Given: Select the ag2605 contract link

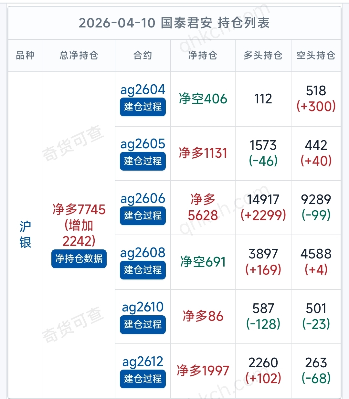Looking at the screenshot, I should [x=143, y=144].
